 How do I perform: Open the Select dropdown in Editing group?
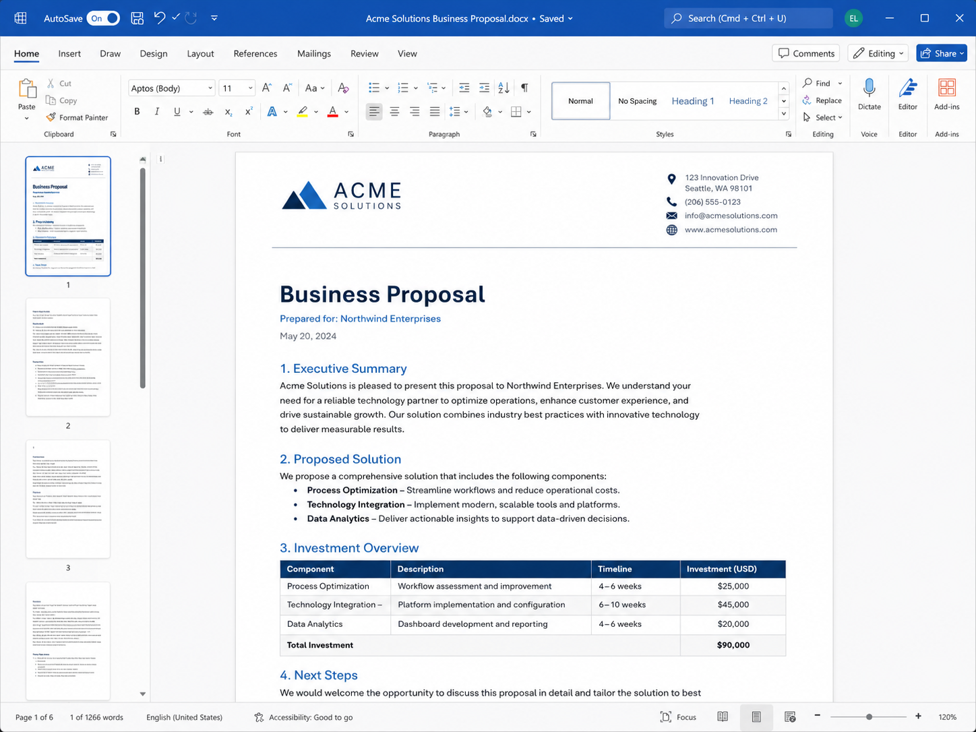(x=822, y=117)
